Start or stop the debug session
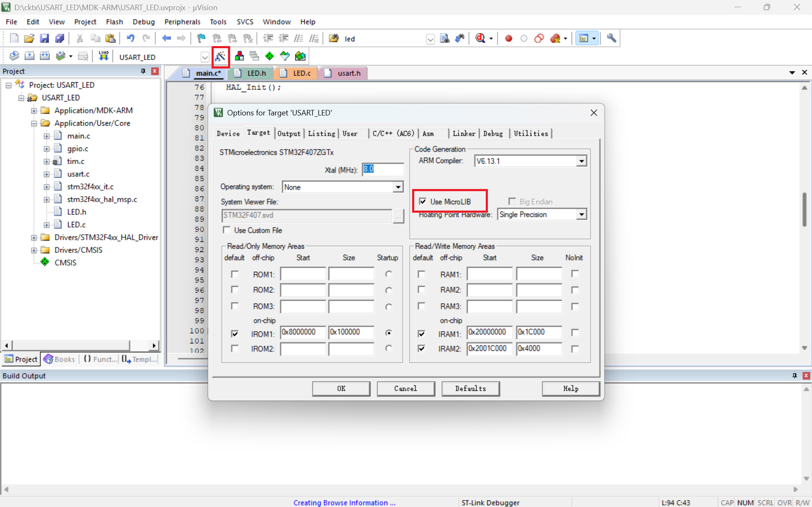812x507 pixels. [x=480, y=38]
